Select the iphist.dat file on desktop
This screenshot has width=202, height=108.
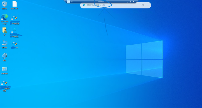15,5
